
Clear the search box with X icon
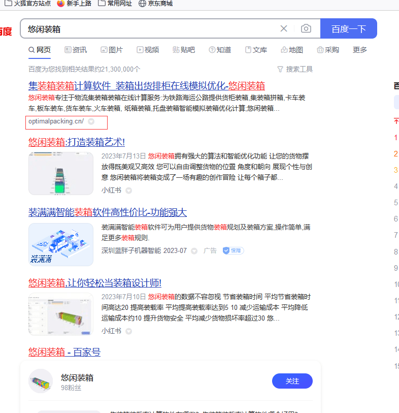pos(283,28)
